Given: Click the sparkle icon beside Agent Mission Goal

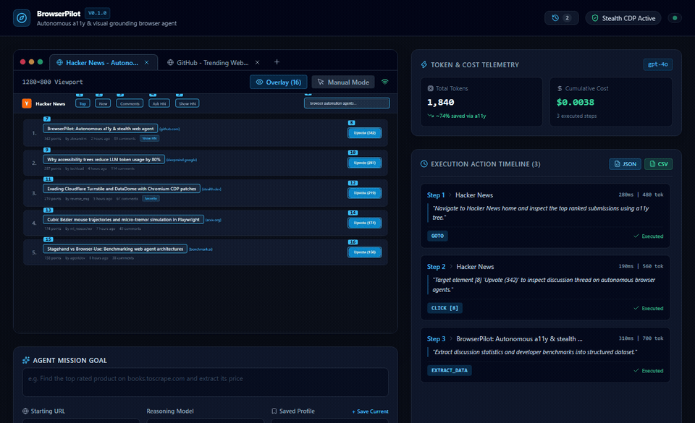Looking at the screenshot, I should click(26, 360).
